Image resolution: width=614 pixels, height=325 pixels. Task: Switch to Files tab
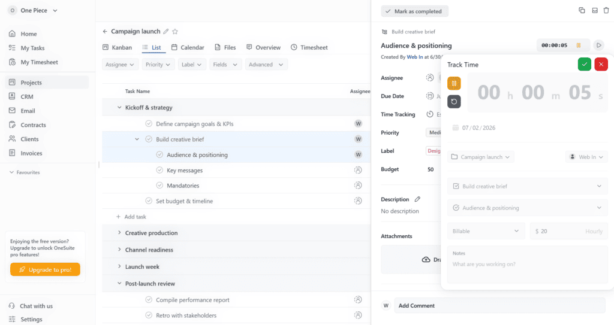pyautogui.click(x=225, y=47)
